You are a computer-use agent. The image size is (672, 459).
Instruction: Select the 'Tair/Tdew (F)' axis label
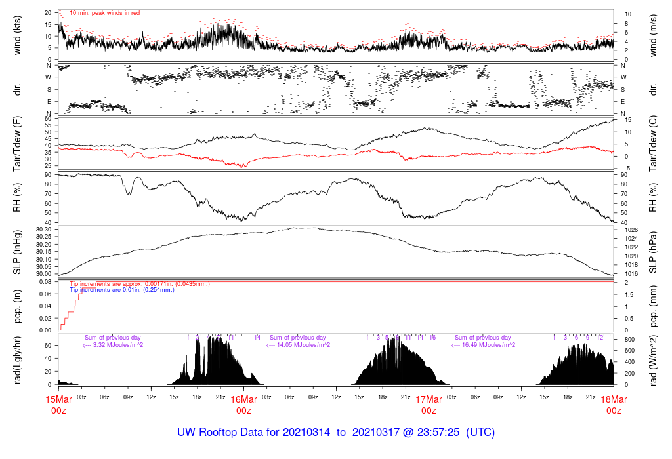coord(17,144)
